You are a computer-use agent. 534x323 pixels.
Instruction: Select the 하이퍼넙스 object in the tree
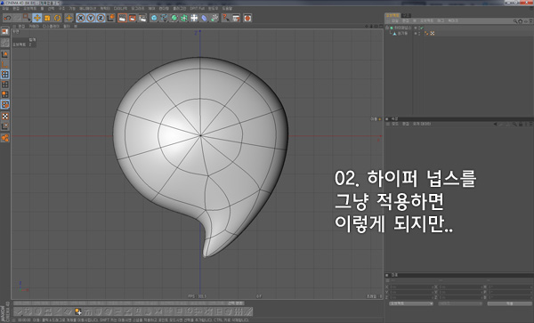pyautogui.click(x=403, y=28)
